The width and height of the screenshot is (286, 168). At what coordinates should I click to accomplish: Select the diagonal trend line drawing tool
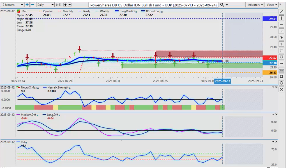282,11
